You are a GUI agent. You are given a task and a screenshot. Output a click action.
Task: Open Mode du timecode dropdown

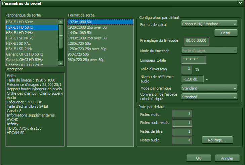[x=209, y=51]
